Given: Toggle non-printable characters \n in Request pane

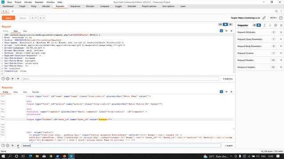Looking at the screenshot, I should tap(226, 31).
